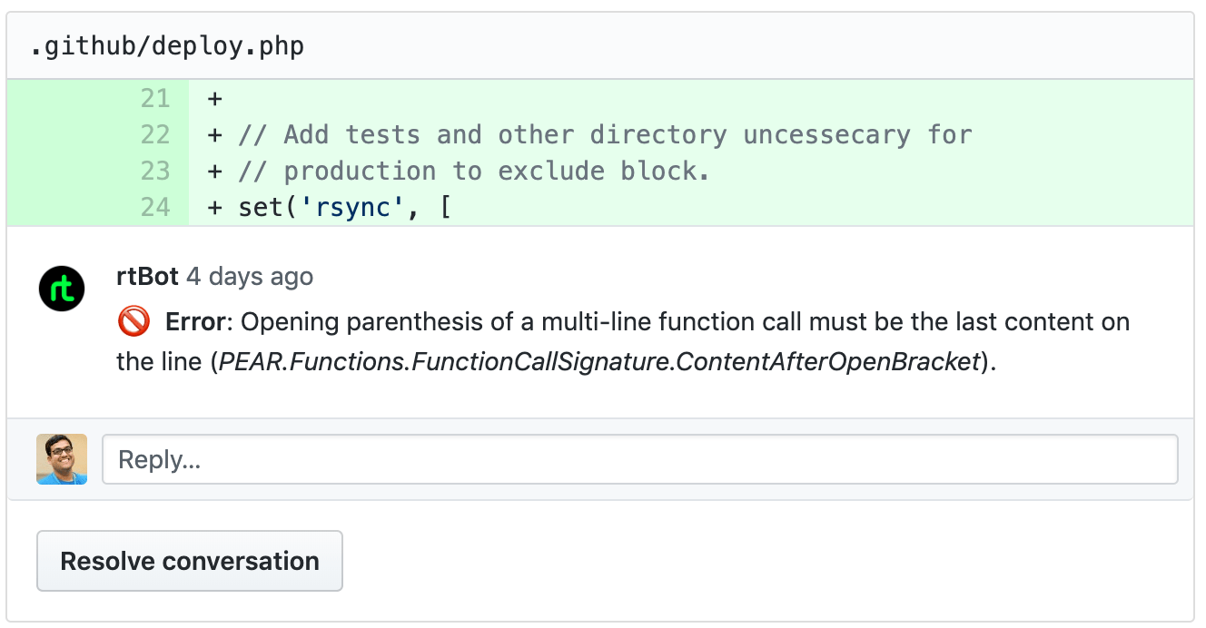Focus the Reply... text field

639,459
